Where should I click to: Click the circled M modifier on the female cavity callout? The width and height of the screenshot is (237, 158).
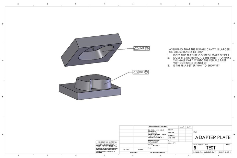point(147,48)
